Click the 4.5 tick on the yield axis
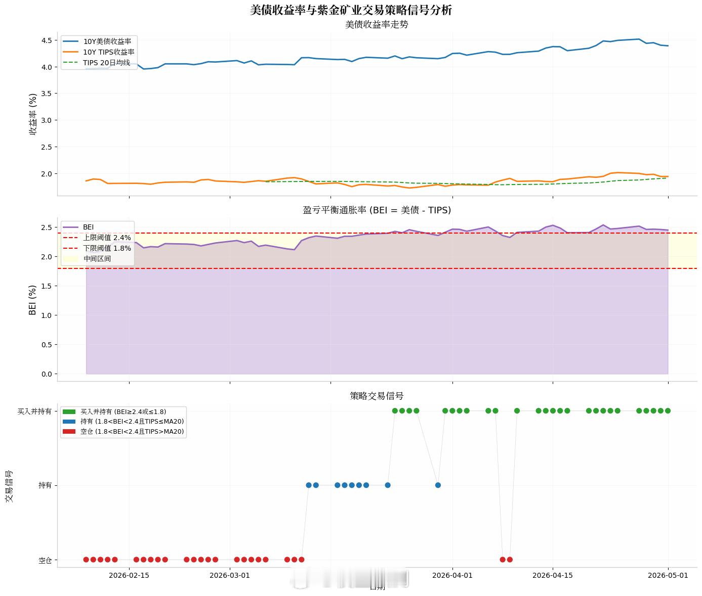Image resolution: width=702 pixels, height=596 pixels. pyautogui.click(x=46, y=40)
